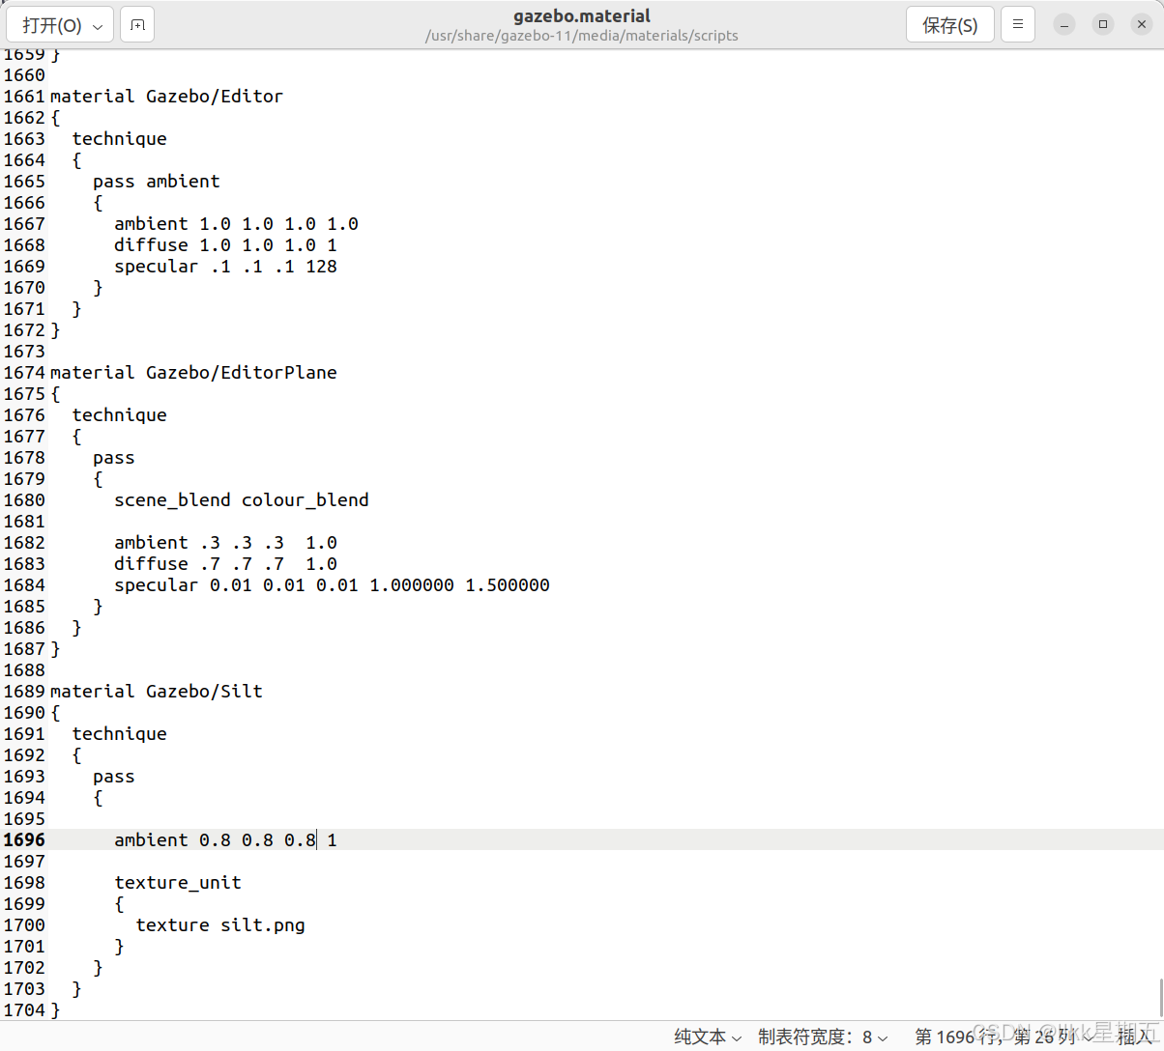Viewport: 1164px width, 1051px height.
Task: Click line 'diffuse 1.0 1.0 1.0 1'
Action: coord(225,245)
